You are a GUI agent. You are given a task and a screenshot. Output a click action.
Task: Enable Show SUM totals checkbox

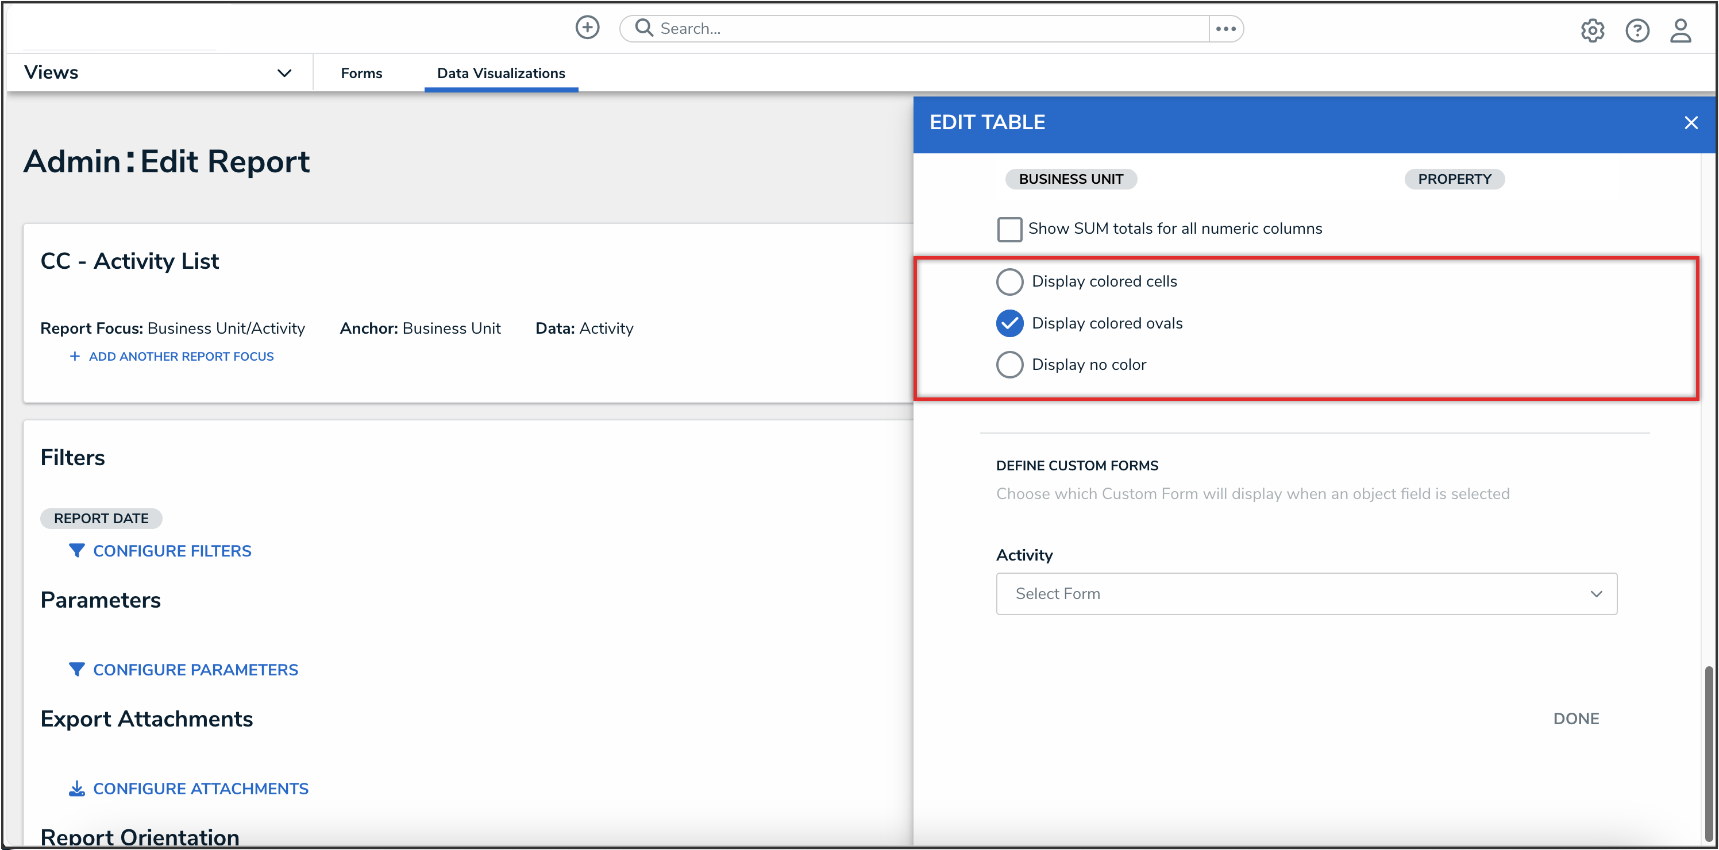(1009, 229)
